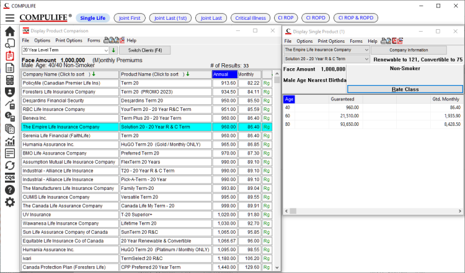Open the settings gear sidebar icon

pyautogui.click(x=10, y=202)
